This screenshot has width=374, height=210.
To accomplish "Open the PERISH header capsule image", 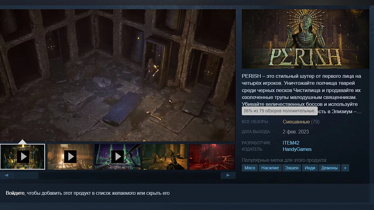I will click(305, 39).
